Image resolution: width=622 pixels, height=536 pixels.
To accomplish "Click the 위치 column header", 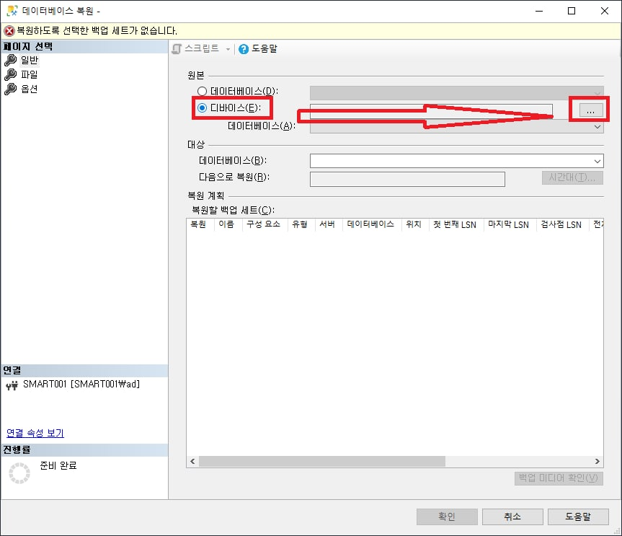I will point(415,224).
